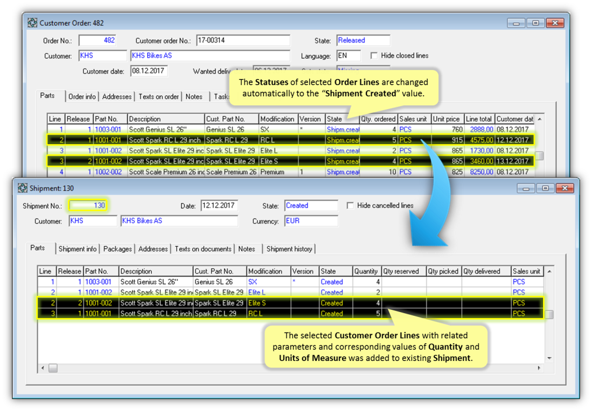Close the Shipment 130 window
Image resolution: width=592 pixels, height=411 pixels.
click(565, 188)
